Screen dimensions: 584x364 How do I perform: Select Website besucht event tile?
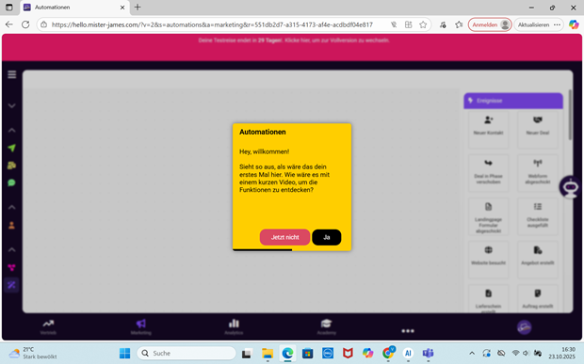click(488, 260)
